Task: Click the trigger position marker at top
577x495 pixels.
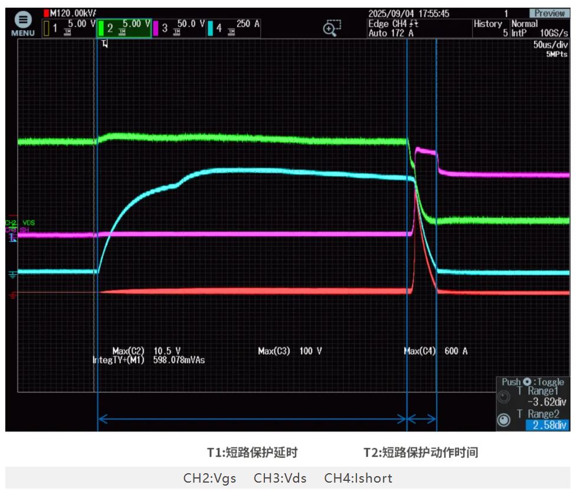Action: (x=105, y=45)
